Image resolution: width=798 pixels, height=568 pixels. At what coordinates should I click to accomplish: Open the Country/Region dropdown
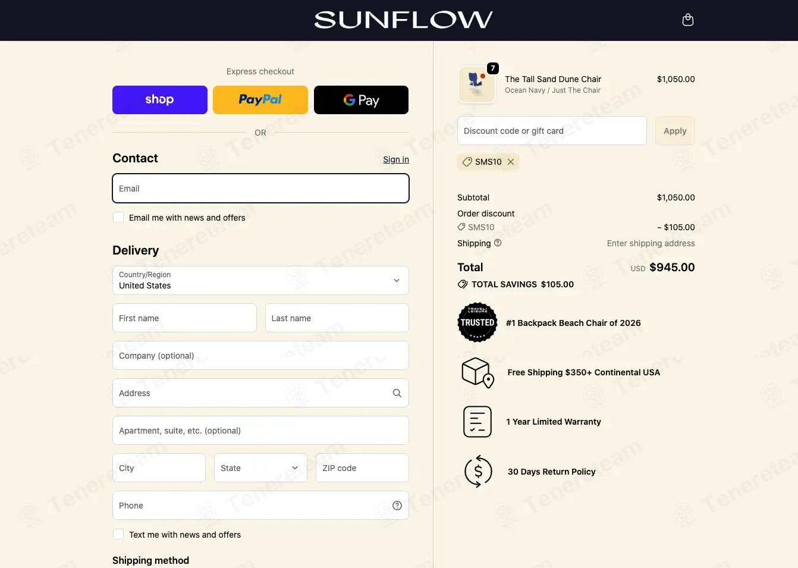tap(260, 281)
